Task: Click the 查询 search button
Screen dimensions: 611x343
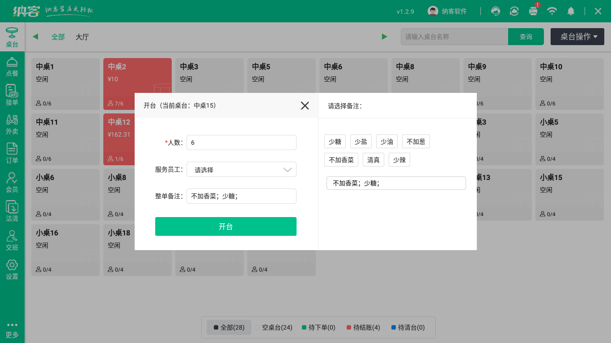Action: [x=526, y=37]
